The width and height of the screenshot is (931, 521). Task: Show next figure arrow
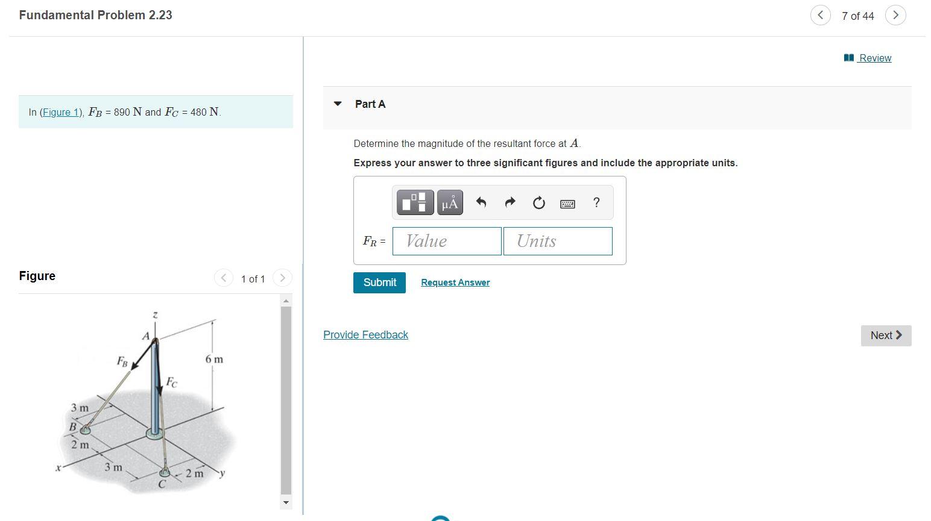282,278
